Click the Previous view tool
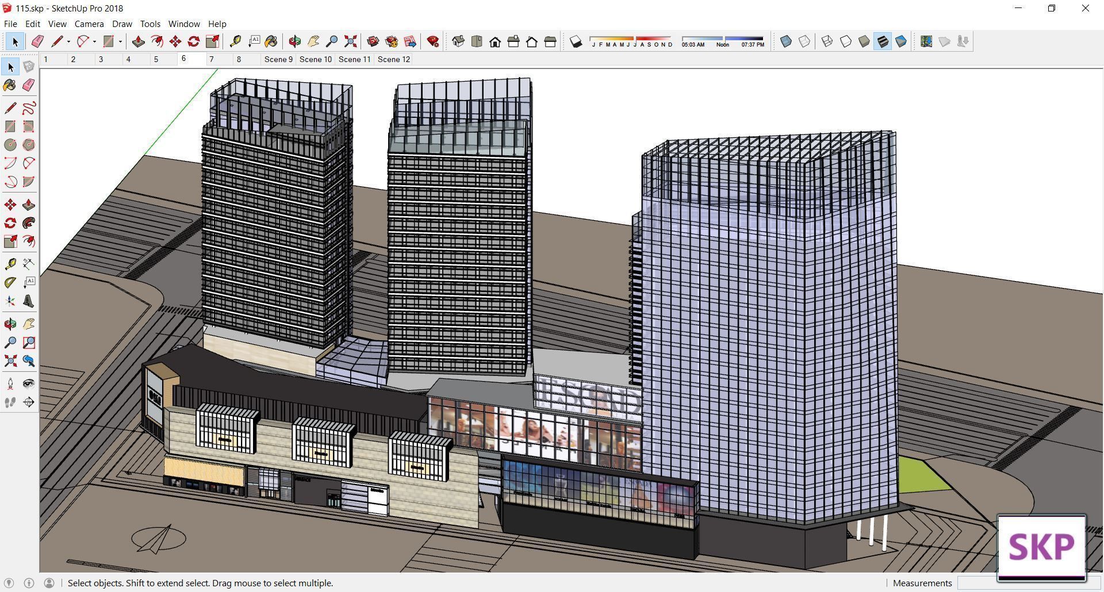 coord(29,361)
